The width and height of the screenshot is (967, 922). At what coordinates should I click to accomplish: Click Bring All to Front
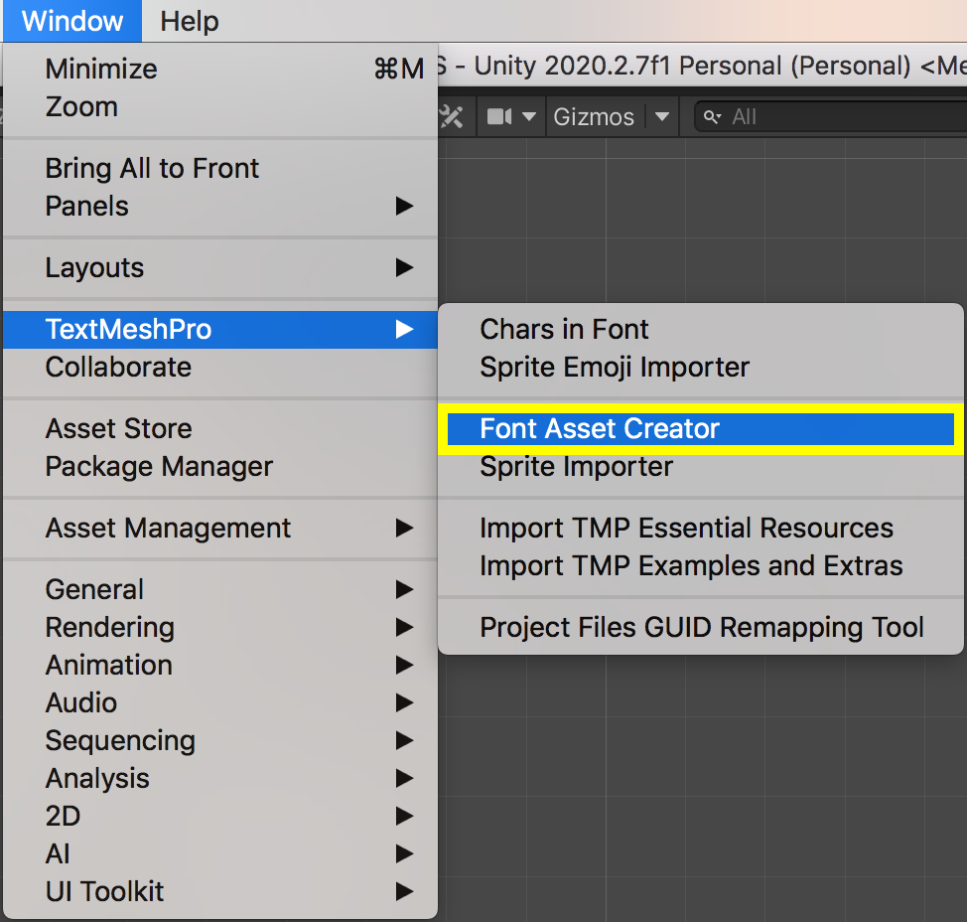220,169
